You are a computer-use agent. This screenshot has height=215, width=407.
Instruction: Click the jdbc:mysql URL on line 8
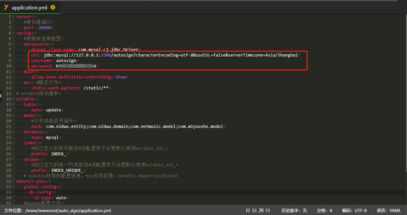[171, 55]
